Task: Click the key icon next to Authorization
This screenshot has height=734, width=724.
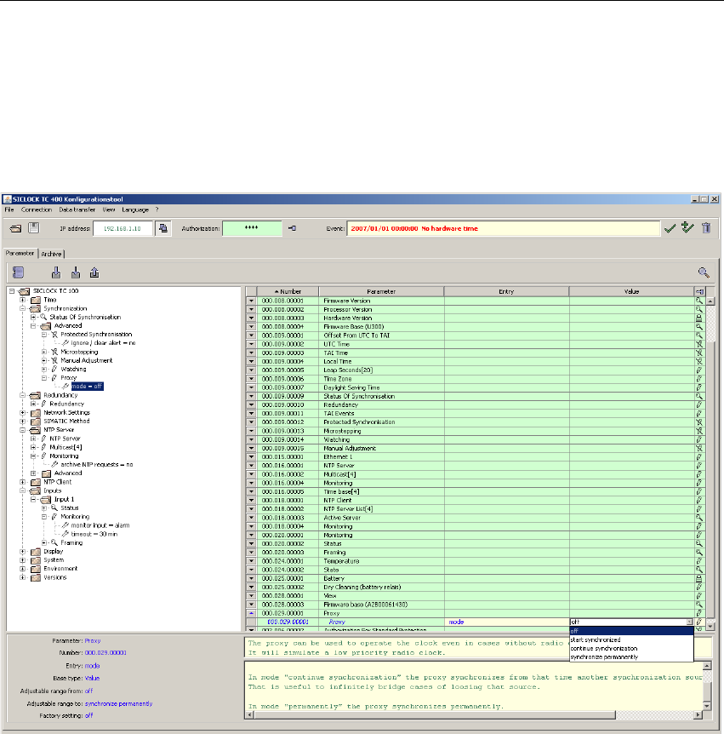Action: (x=292, y=228)
